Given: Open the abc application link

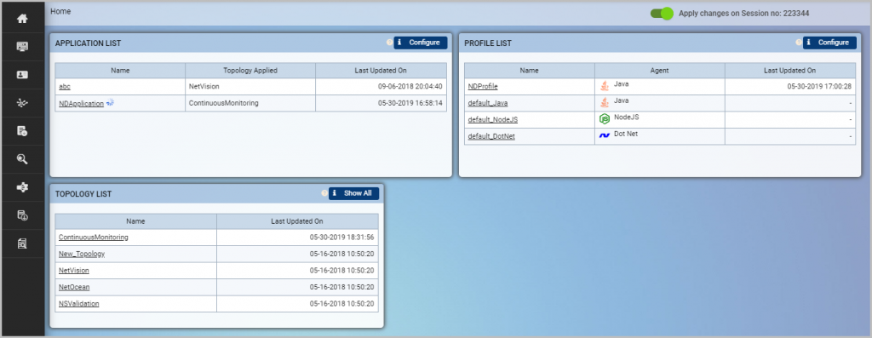Looking at the screenshot, I should point(65,87).
